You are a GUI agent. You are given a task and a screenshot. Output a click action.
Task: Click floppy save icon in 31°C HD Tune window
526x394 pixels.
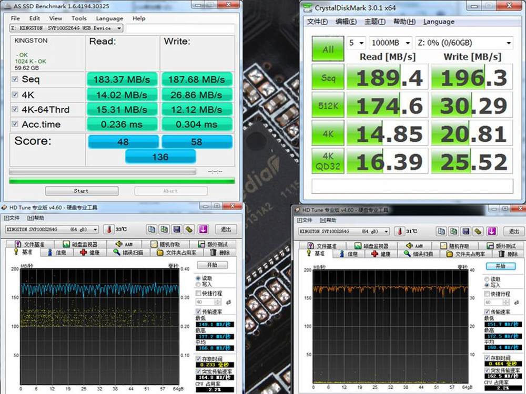466,231
